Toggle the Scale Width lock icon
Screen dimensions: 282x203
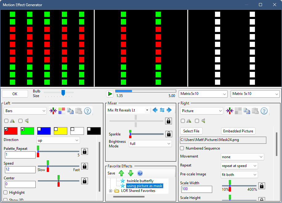[x=262, y=186]
